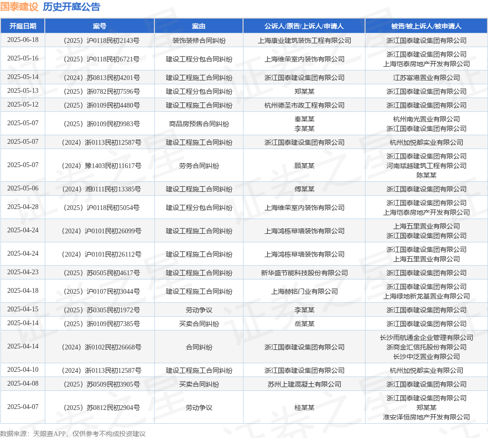Click plaintiff 苏州上建混凝土有限公司

pos(305,384)
